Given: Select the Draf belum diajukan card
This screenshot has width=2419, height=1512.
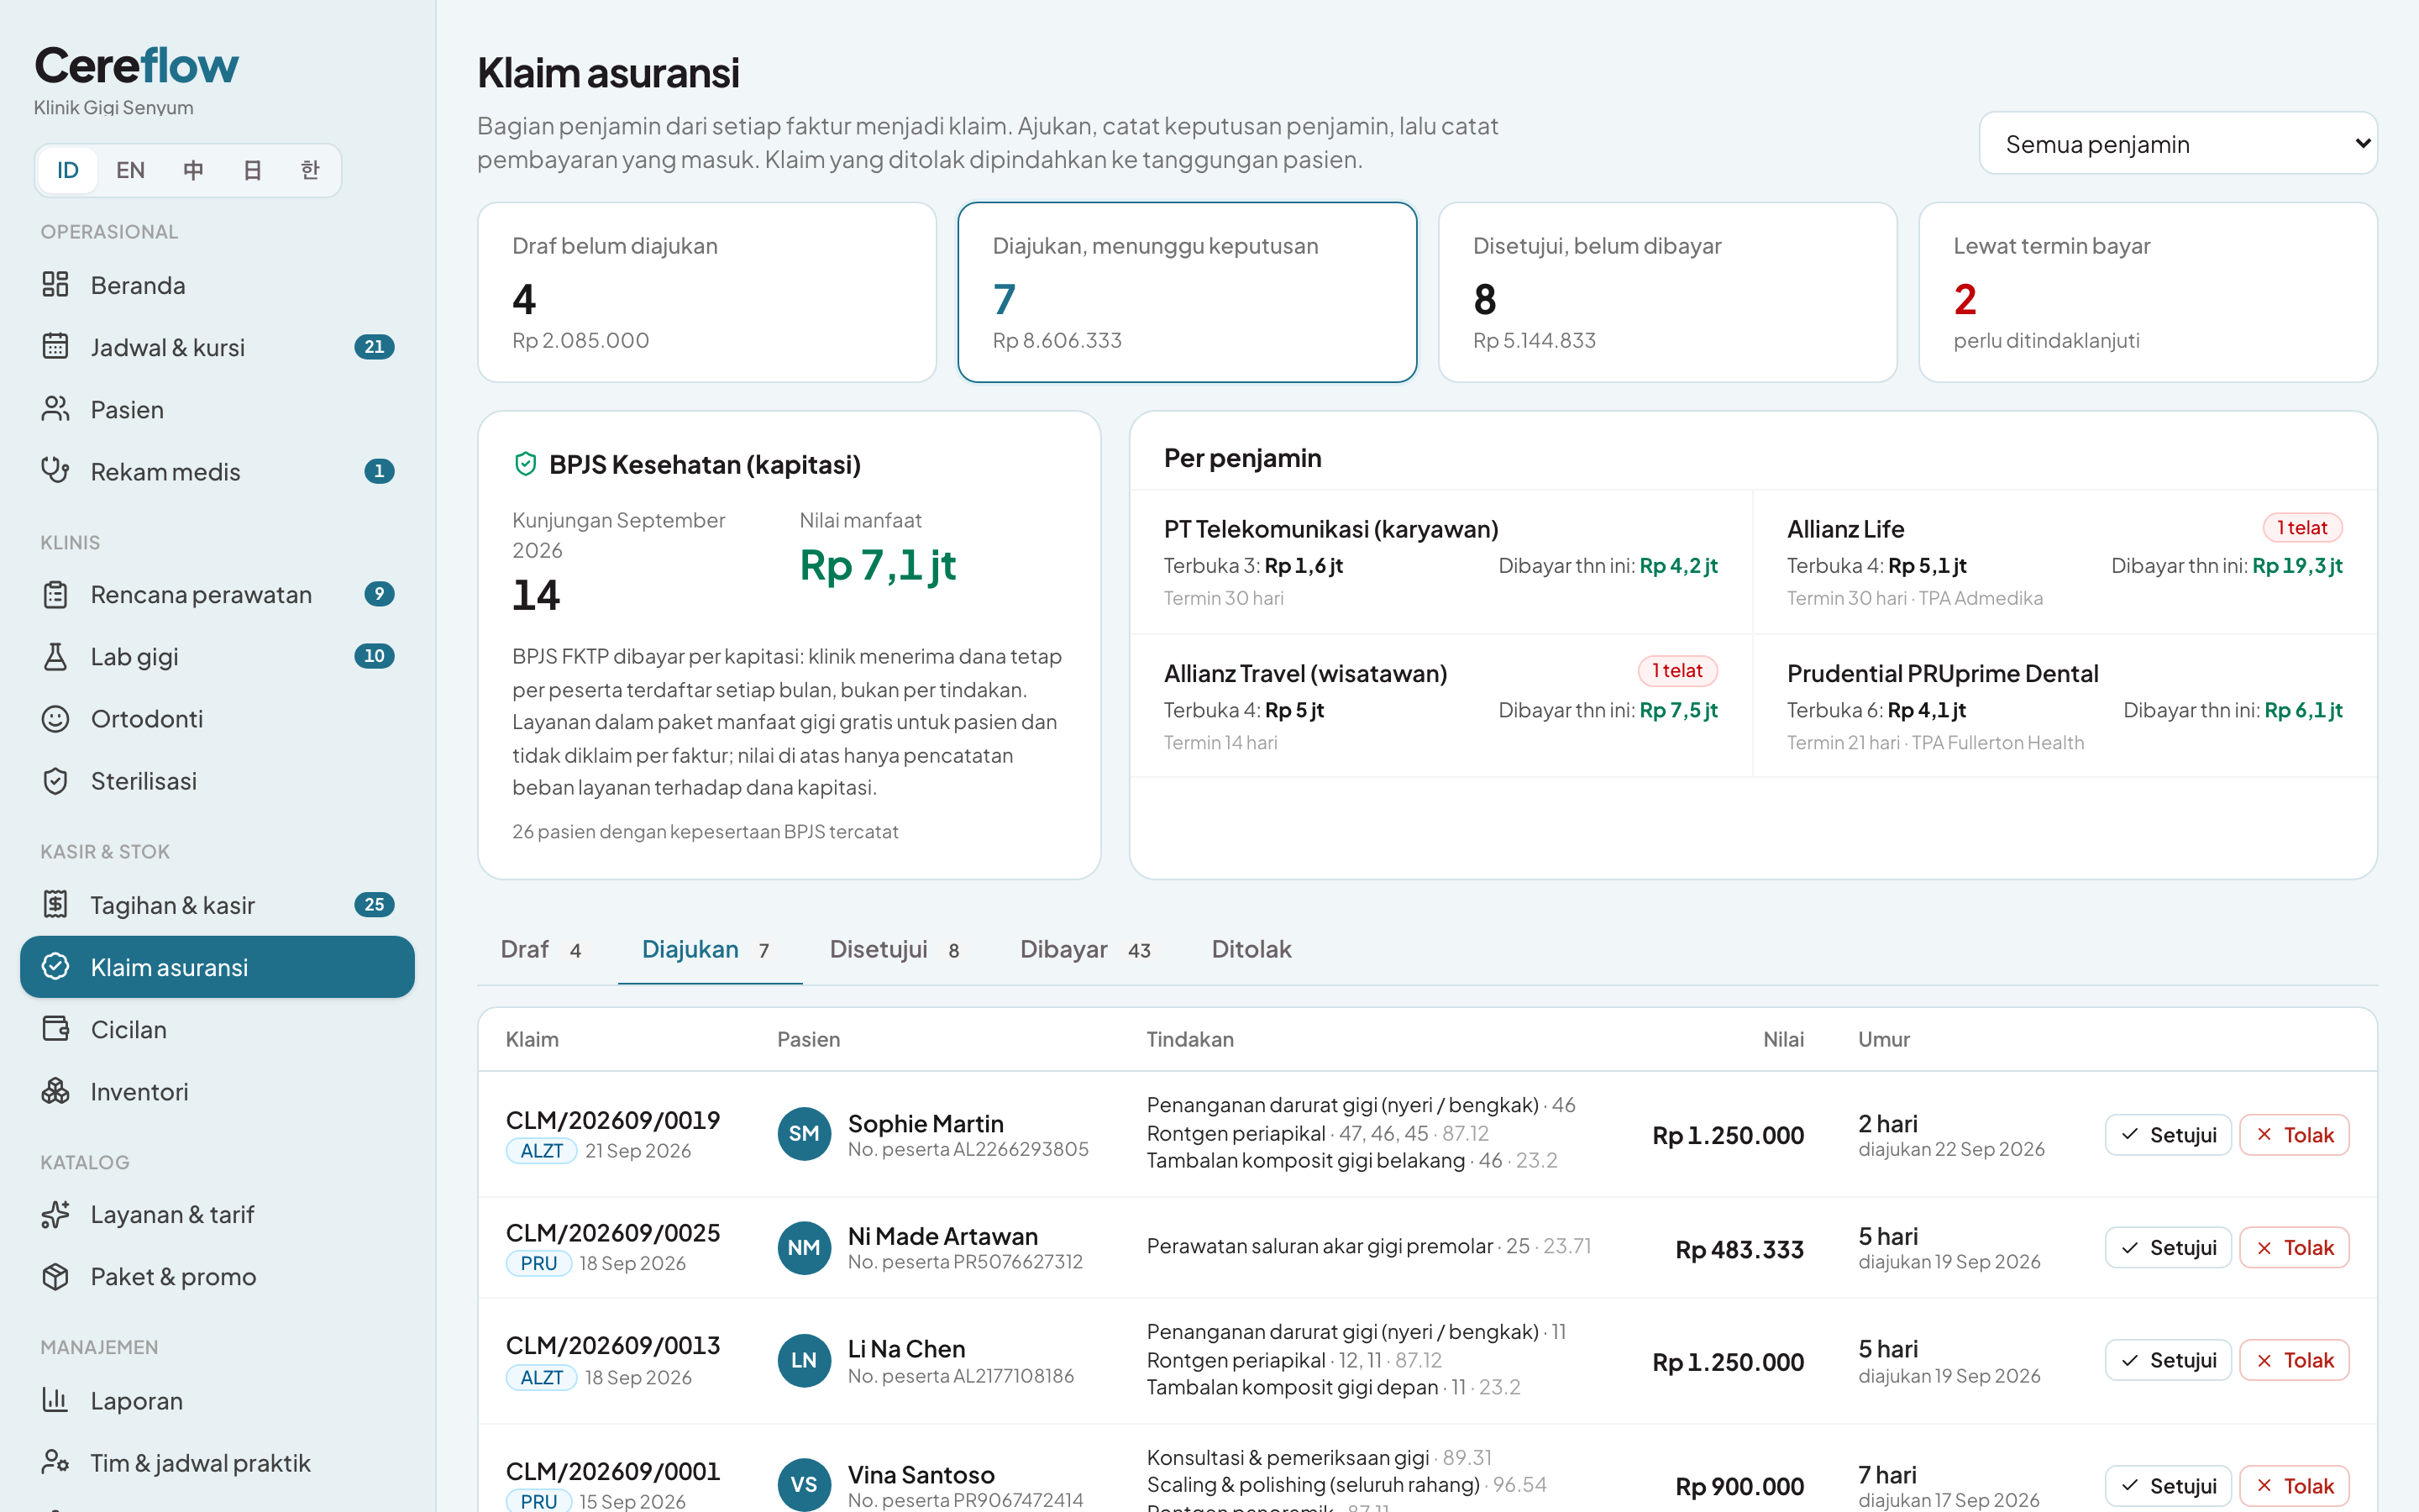Looking at the screenshot, I should pos(706,292).
